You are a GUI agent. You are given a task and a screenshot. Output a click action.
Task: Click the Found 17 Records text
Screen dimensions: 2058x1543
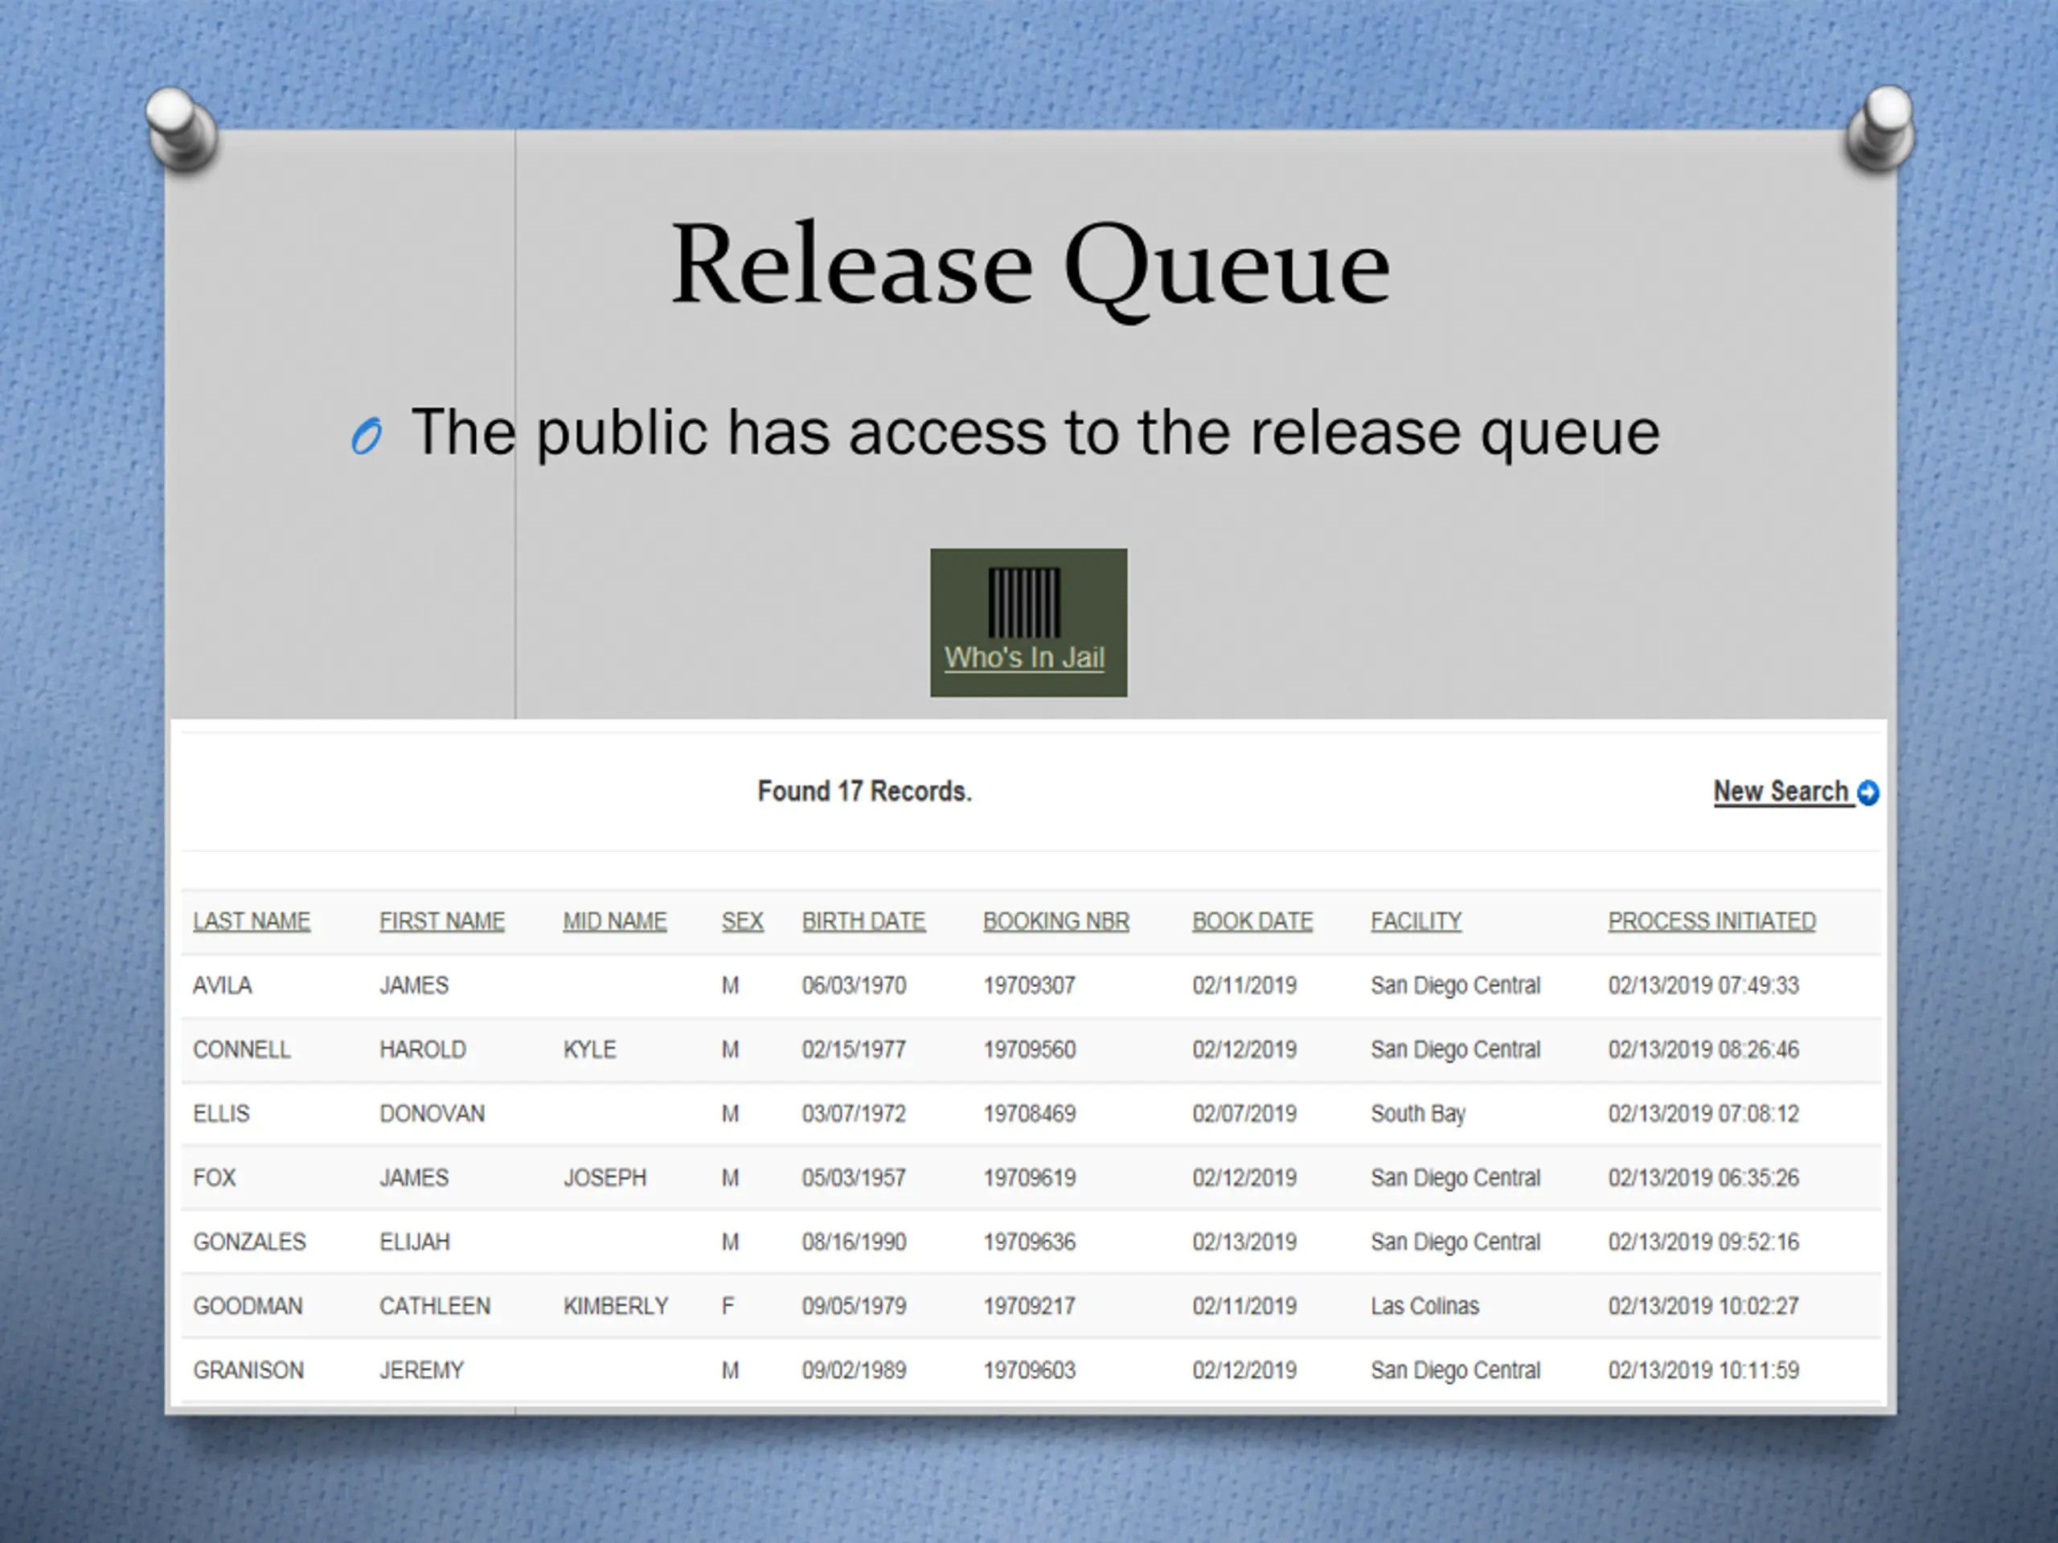coord(864,792)
